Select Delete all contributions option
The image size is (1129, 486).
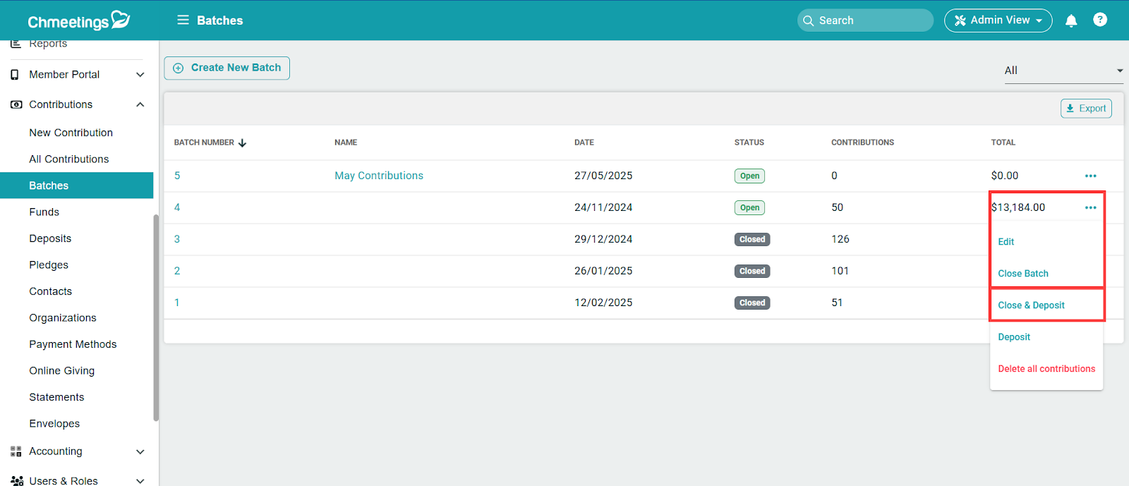pos(1046,369)
